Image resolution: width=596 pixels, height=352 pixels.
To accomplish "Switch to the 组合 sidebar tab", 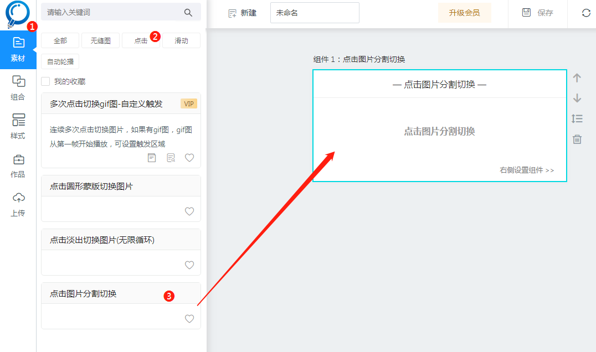I will pyautogui.click(x=18, y=88).
